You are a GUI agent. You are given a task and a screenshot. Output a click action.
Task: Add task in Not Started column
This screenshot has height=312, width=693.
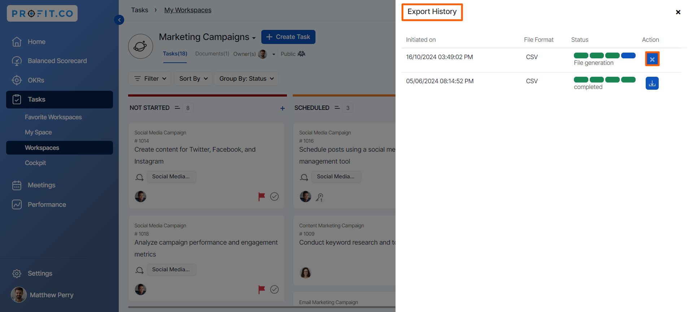click(282, 108)
